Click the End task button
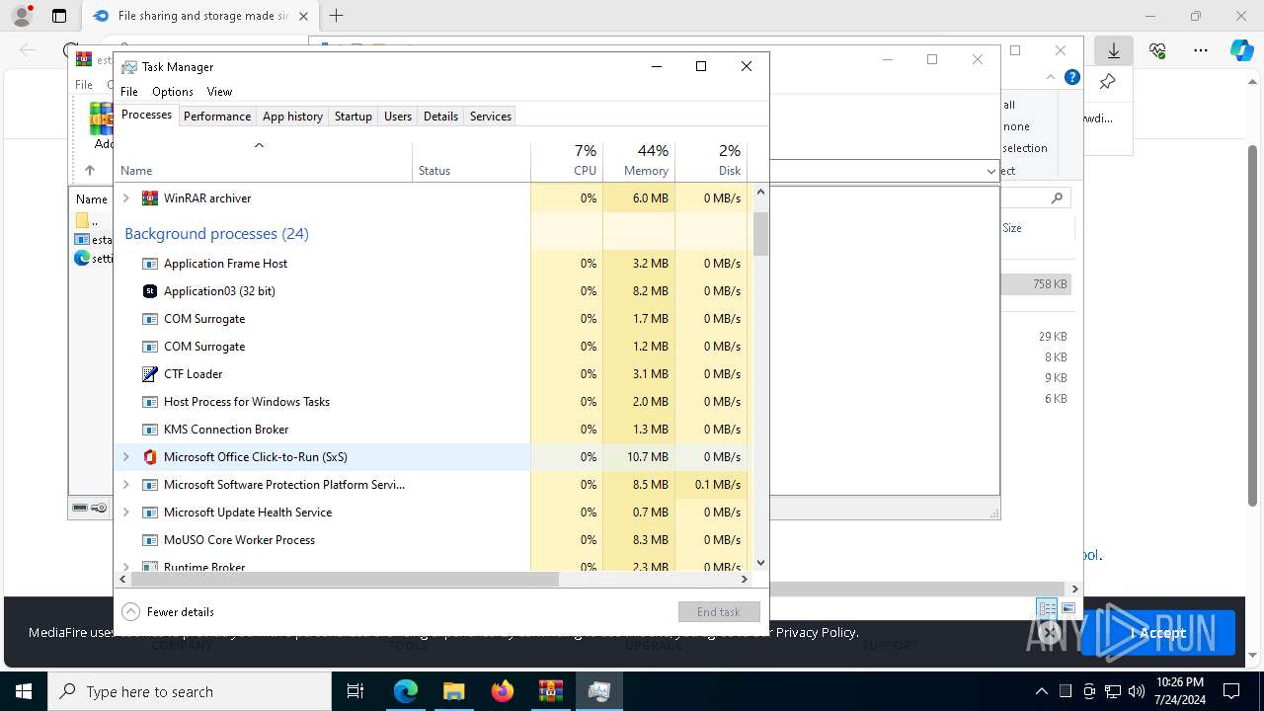 pos(719,612)
